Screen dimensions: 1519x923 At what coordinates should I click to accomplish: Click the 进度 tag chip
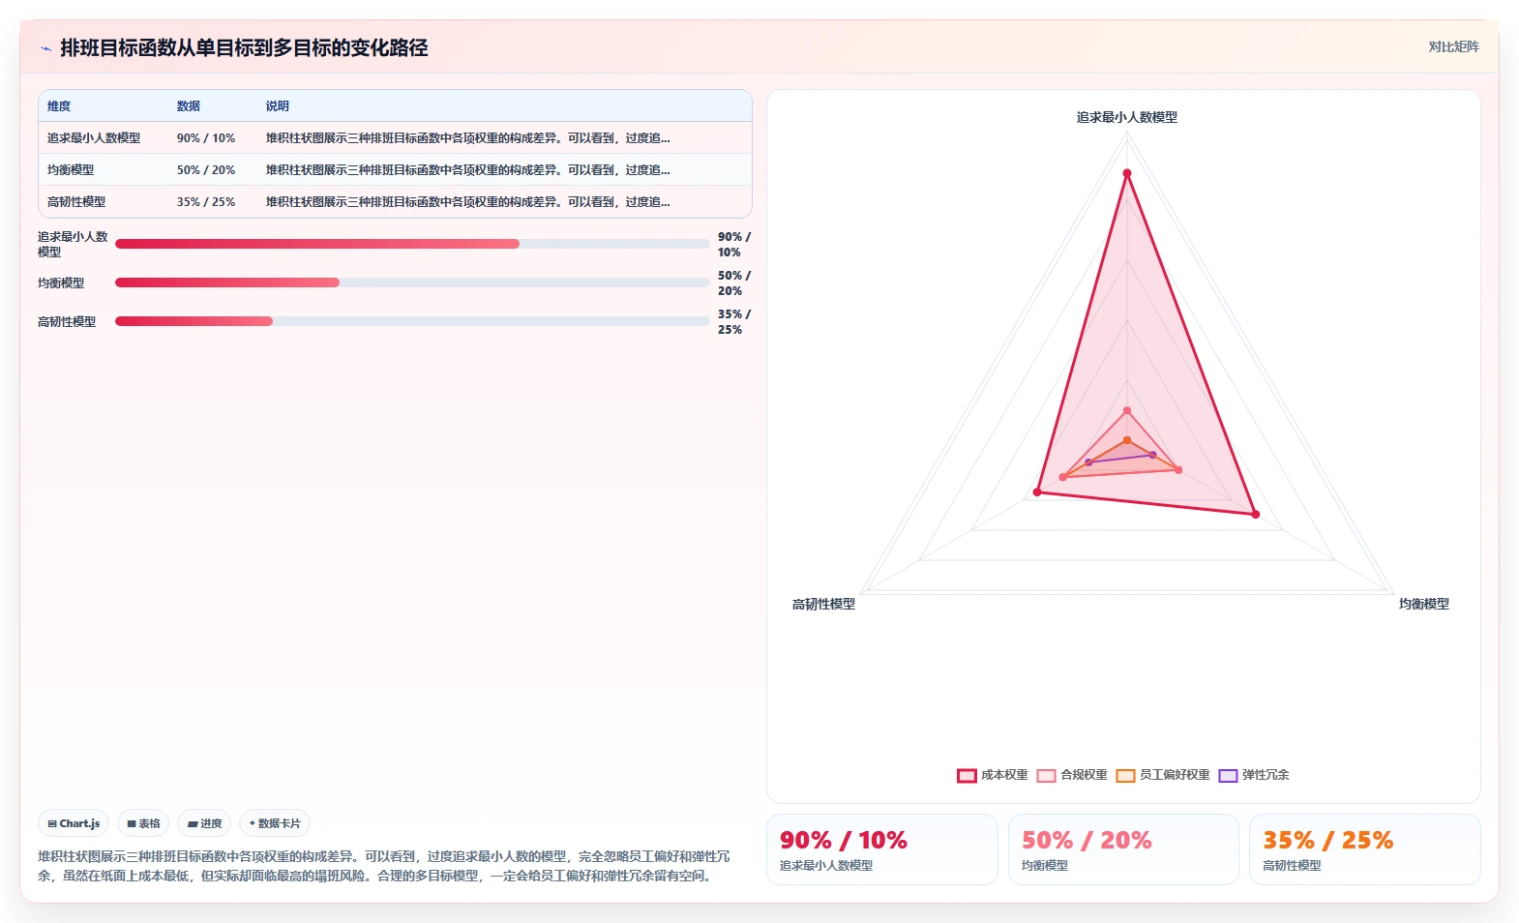pos(204,823)
